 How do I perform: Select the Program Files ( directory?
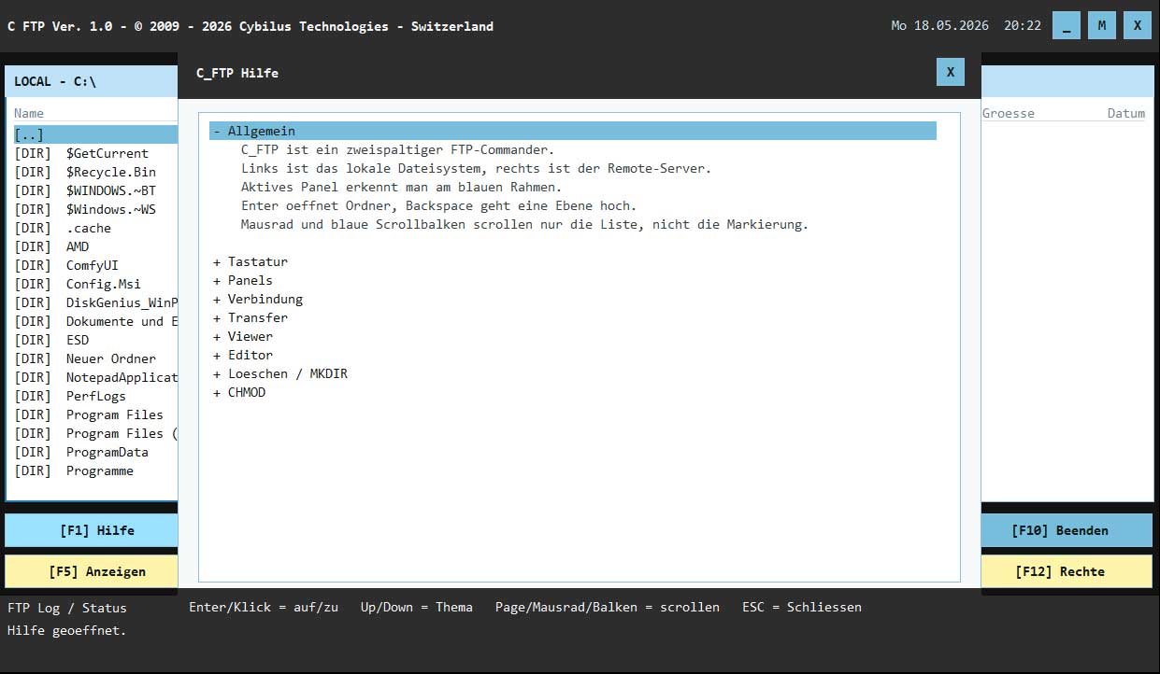pyautogui.click(x=95, y=433)
